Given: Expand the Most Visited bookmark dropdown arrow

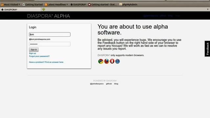Looking at the screenshot, I should click(19, 4).
